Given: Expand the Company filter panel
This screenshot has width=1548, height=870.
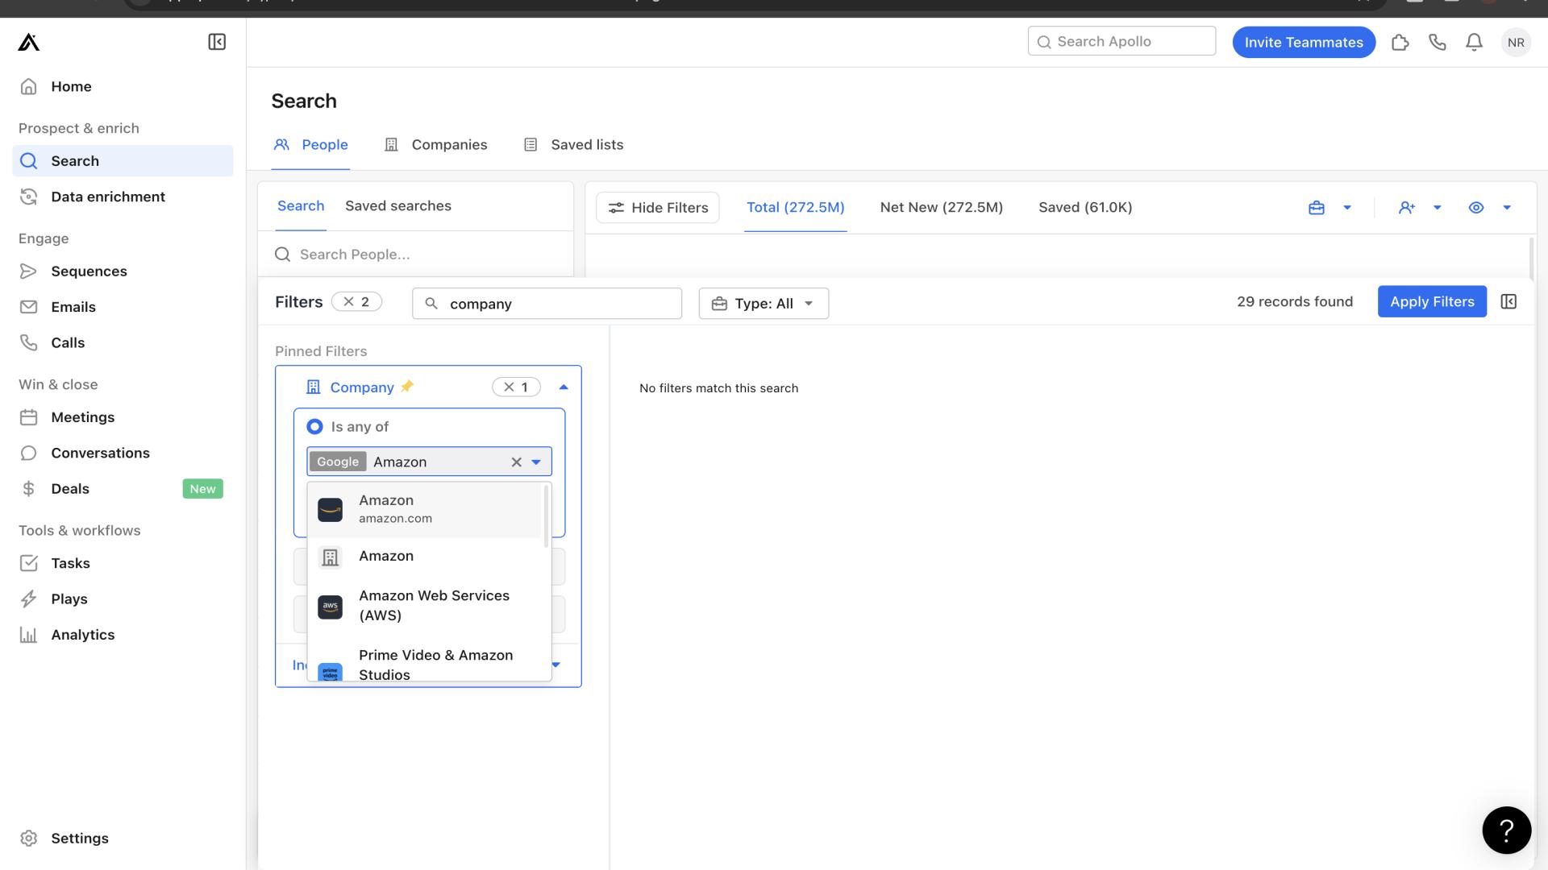Looking at the screenshot, I should tap(564, 387).
